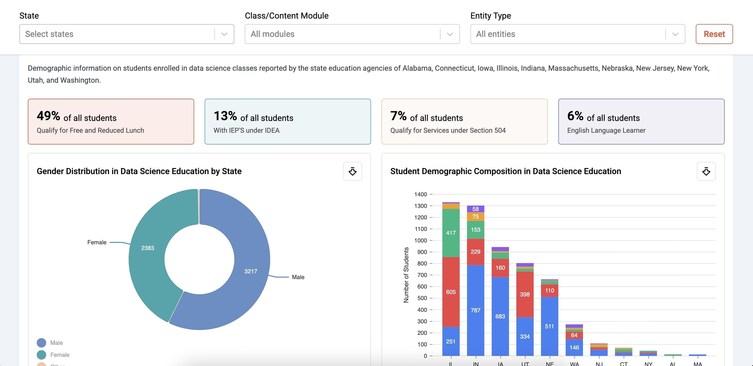Click the Female donut segment labeled 2383
753x366 pixels.
coord(147,248)
